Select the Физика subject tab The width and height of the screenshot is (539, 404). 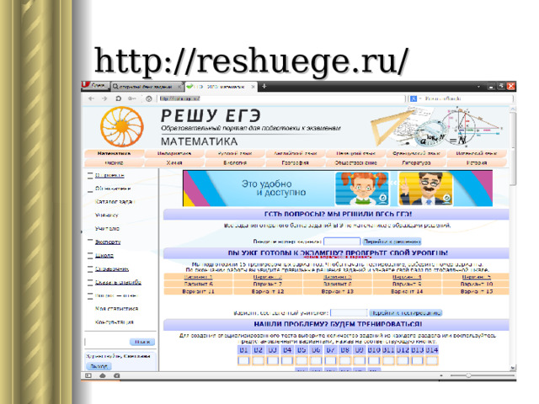click(115, 162)
